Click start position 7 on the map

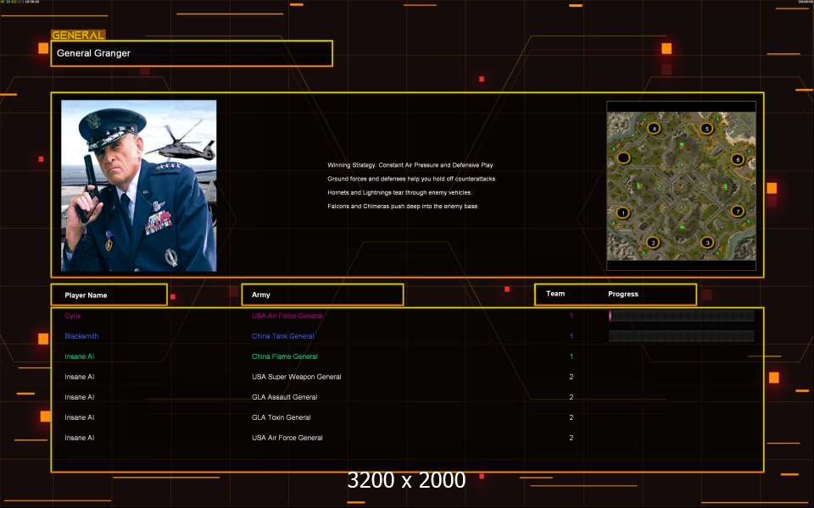[x=737, y=211]
